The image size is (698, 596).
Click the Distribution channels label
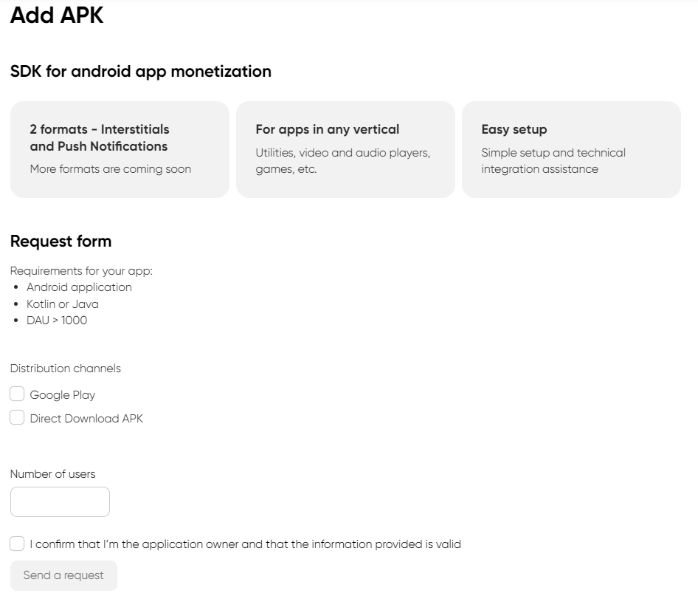pos(65,368)
